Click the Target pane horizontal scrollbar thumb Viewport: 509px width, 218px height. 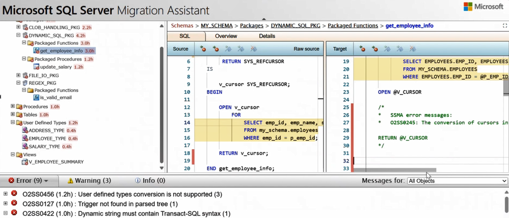point(395,170)
